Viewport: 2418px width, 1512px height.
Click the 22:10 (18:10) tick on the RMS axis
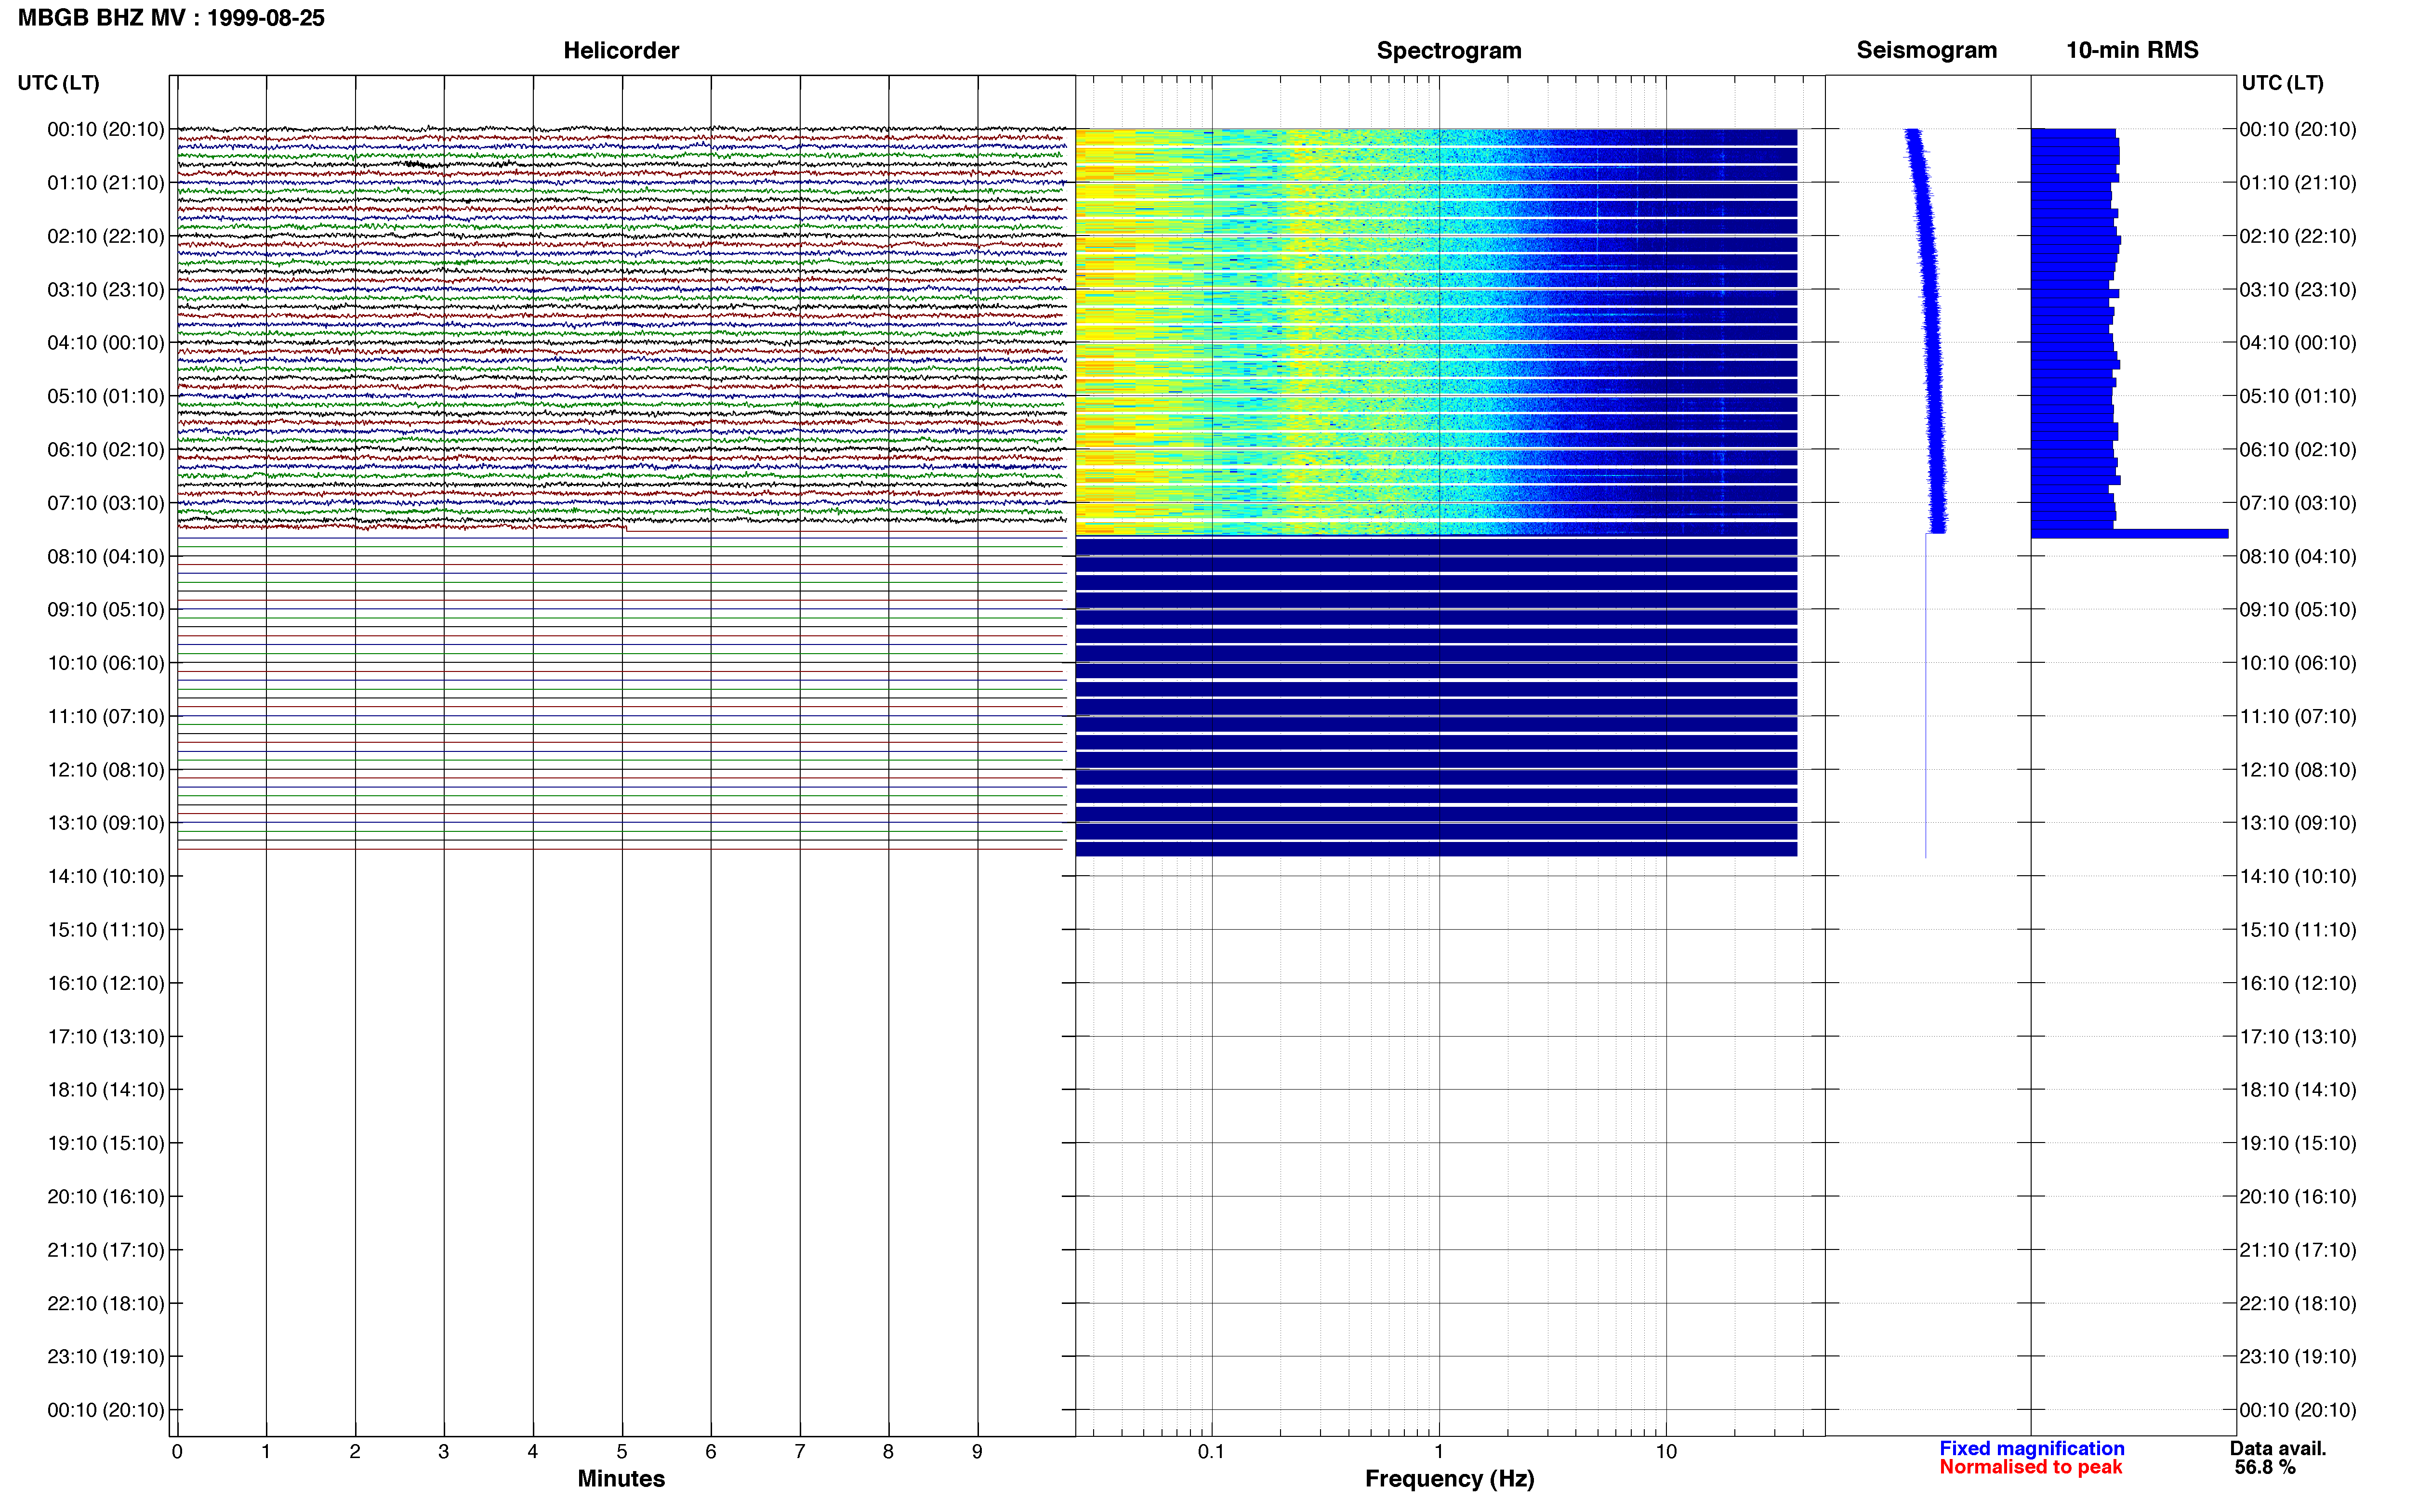pos(2298,1304)
